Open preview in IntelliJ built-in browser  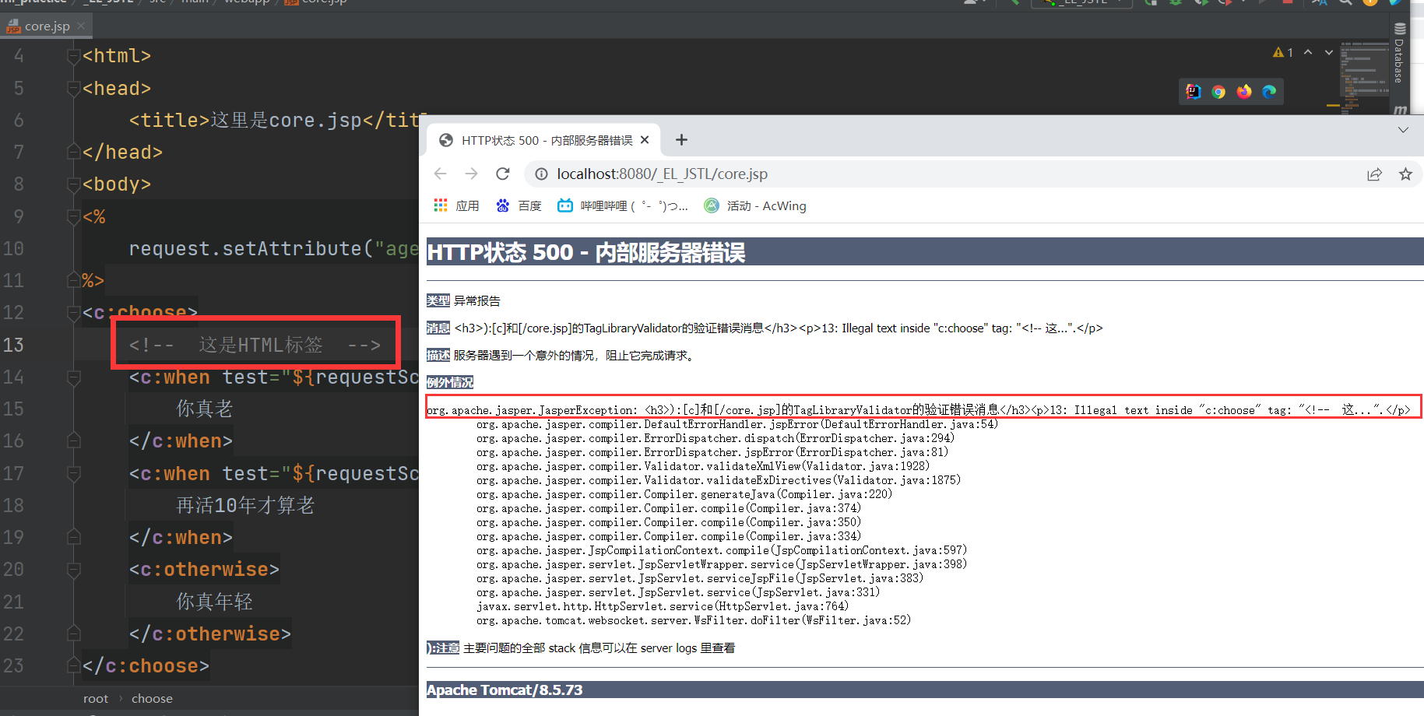coord(1194,92)
